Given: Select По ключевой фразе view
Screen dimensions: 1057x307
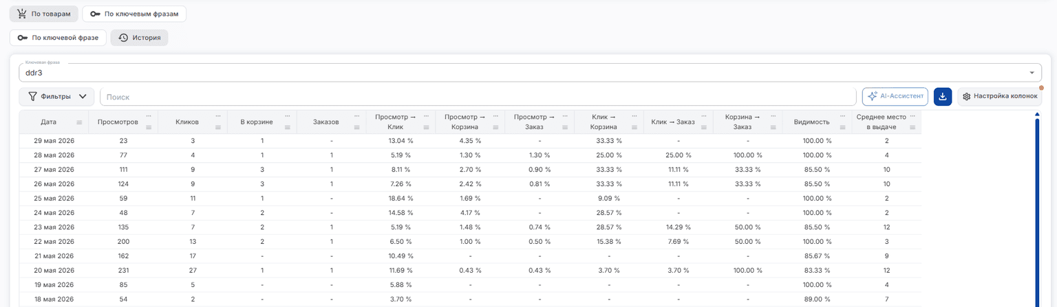Looking at the screenshot, I should (x=58, y=38).
